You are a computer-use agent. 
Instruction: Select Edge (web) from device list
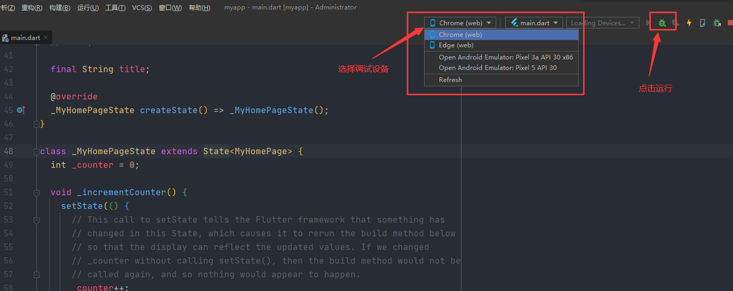(x=456, y=45)
